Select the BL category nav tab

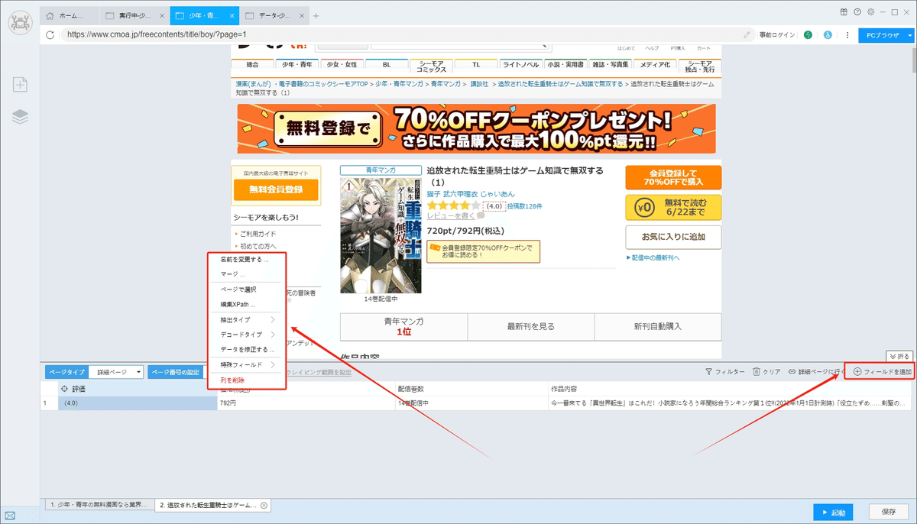[386, 66]
